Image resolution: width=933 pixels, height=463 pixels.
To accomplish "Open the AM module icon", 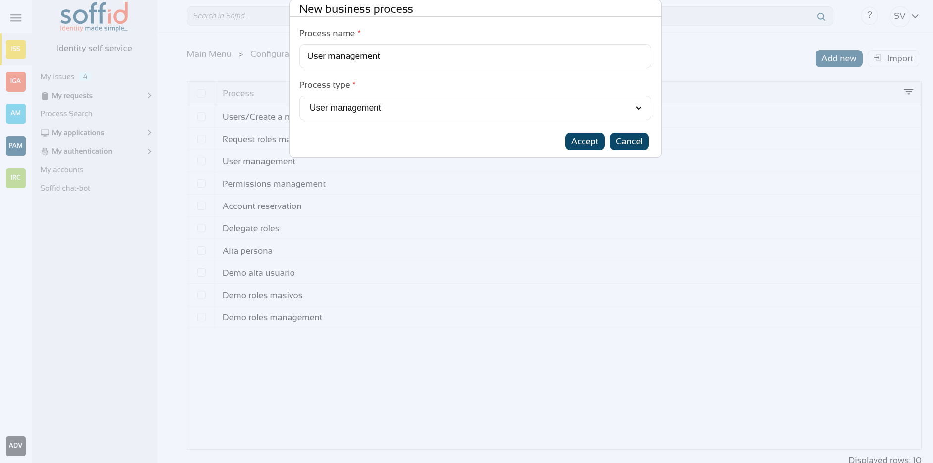I will [x=16, y=113].
